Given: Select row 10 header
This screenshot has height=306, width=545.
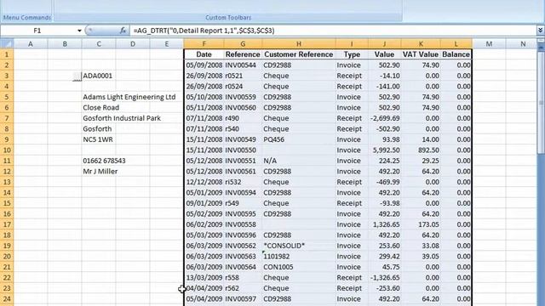Looking at the screenshot, I should point(7,150).
